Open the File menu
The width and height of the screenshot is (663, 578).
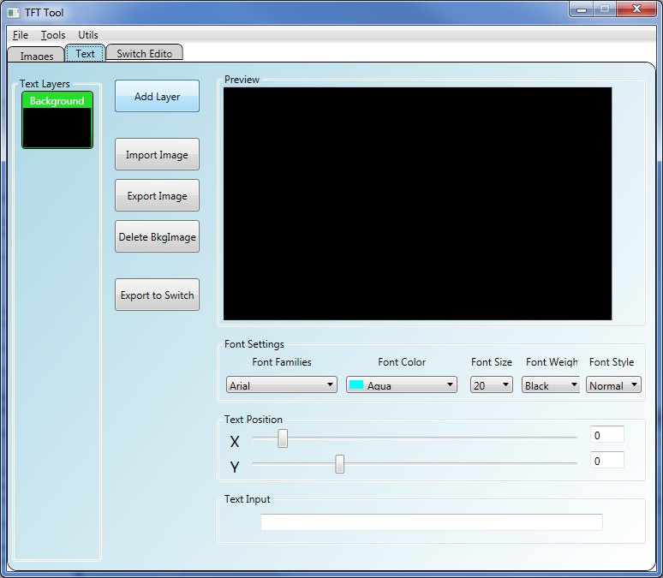click(21, 35)
